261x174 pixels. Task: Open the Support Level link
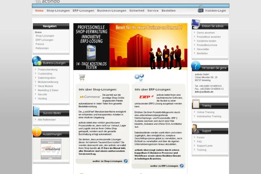tap(204, 146)
